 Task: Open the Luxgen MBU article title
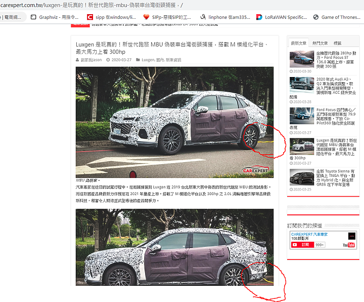(172, 48)
